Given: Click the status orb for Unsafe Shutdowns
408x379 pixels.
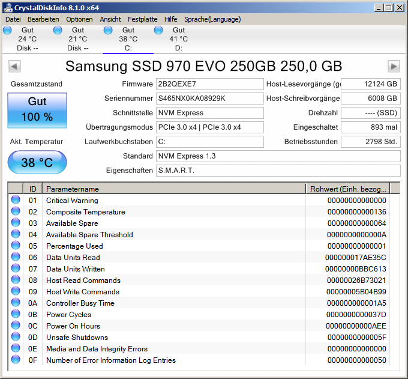Looking at the screenshot, I should tap(16, 337).
